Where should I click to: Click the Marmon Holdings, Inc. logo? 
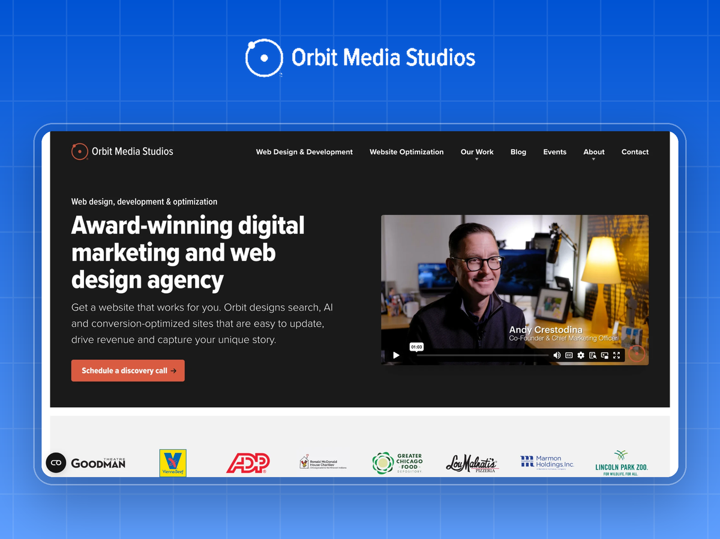[547, 462]
